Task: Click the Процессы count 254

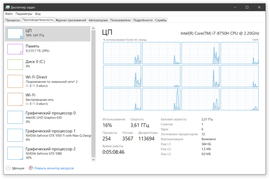Action: [107, 139]
